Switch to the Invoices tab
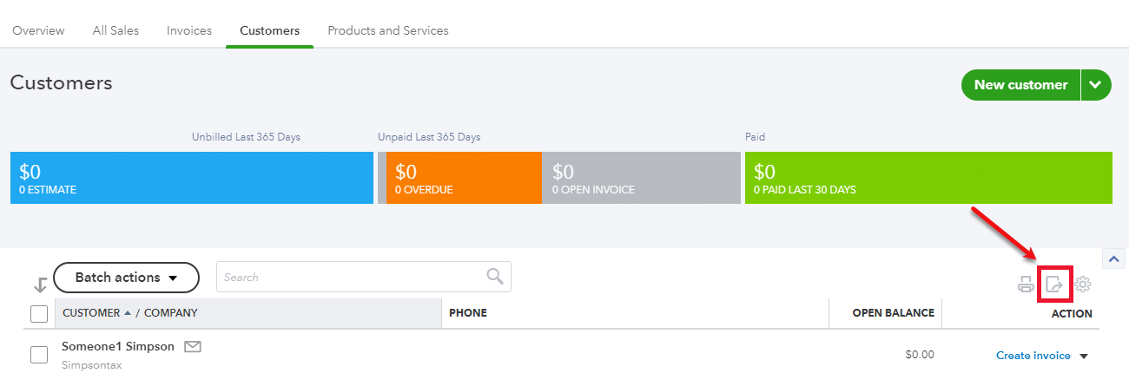The image size is (1129, 373). [189, 30]
